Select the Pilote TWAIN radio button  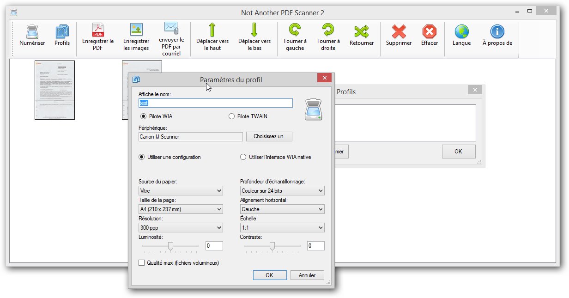[232, 116]
